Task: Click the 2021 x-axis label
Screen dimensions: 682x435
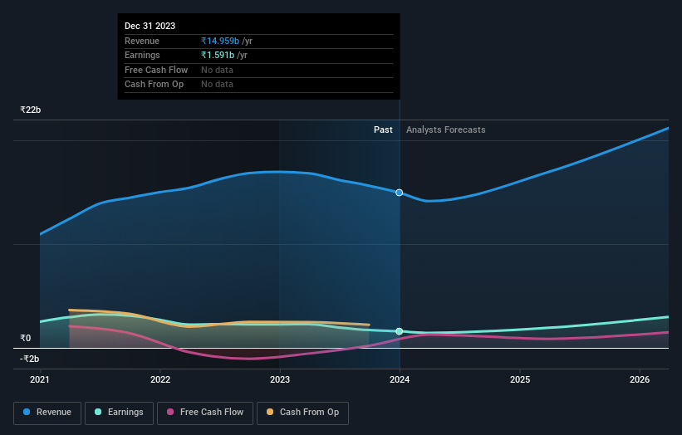Action: [40, 379]
